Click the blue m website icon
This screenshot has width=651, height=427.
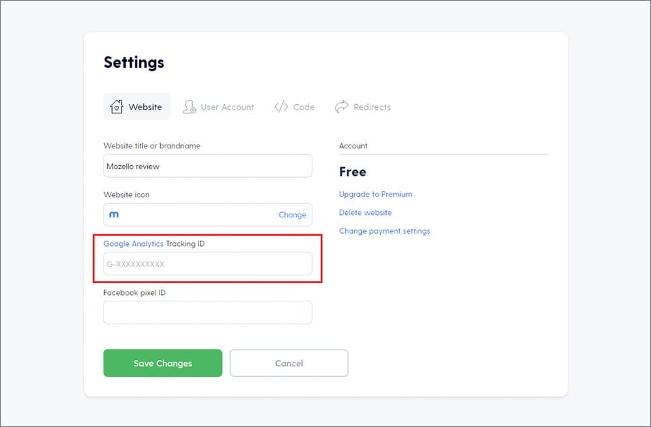pyautogui.click(x=114, y=215)
